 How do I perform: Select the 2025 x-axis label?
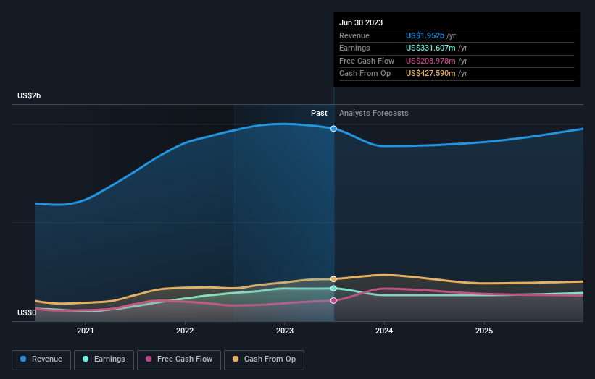[x=484, y=331]
